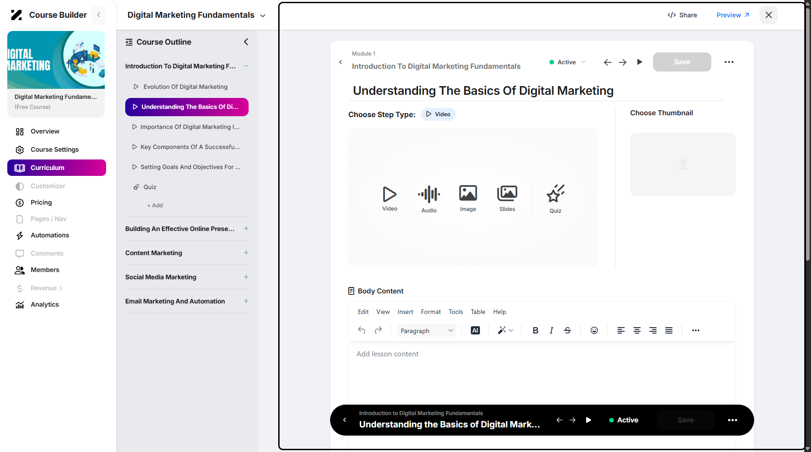Open the emoji picker in the editor
Screen dimensions: 811x452
tap(594, 330)
